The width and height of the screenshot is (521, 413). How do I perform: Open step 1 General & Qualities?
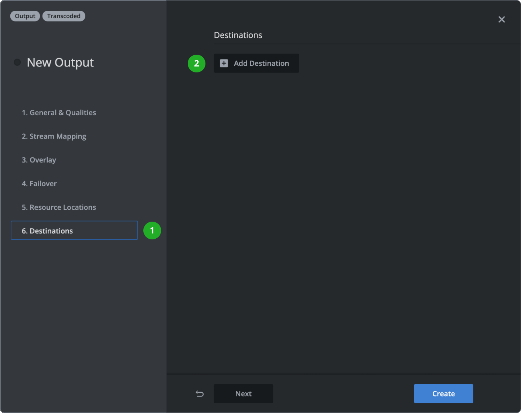(x=59, y=113)
